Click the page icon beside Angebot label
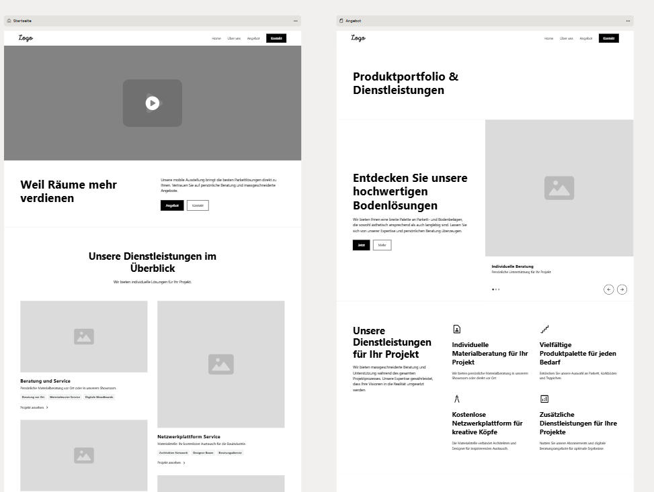The width and height of the screenshot is (654, 492). [x=341, y=21]
